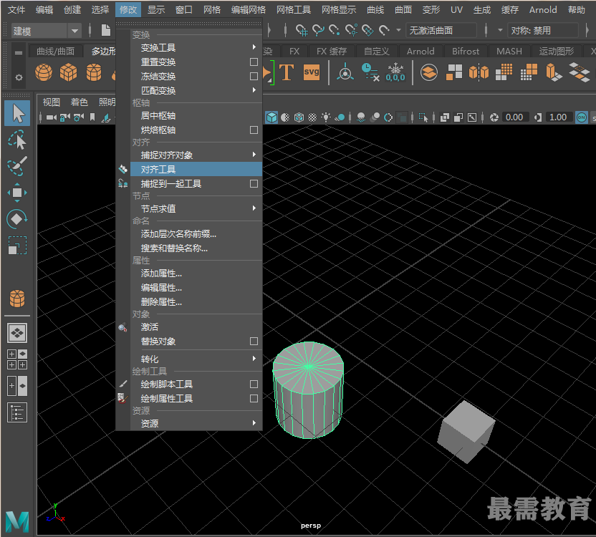596x537 pixels.
Task: Open option box for 绘制脚本工具
Action: pos(254,384)
